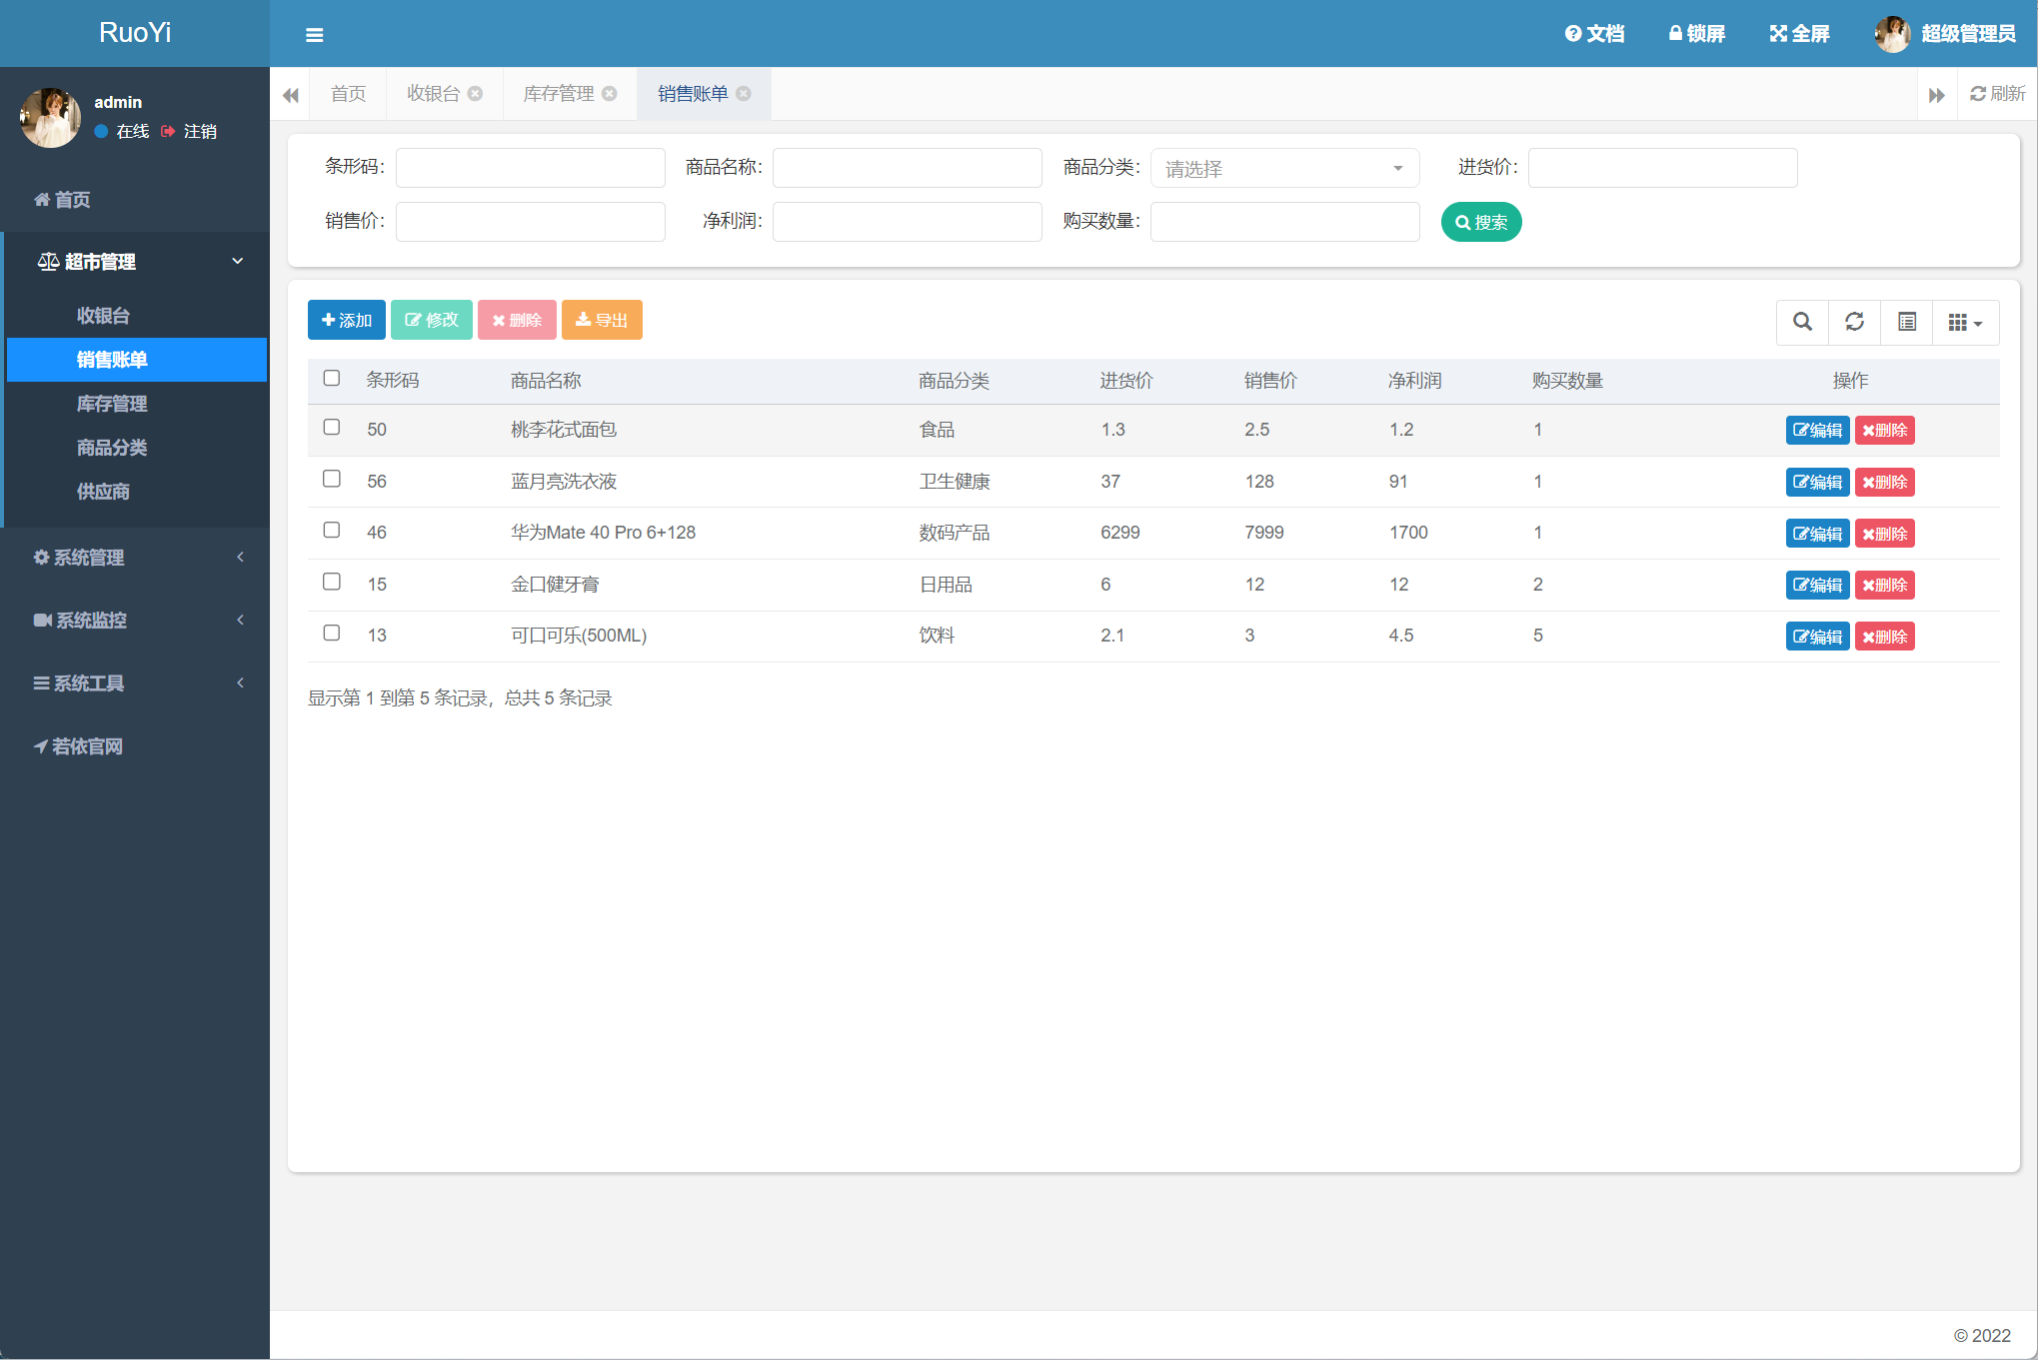2038x1360 pixels.
Task: Open 商品分类 in the sidebar
Action: (112, 448)
